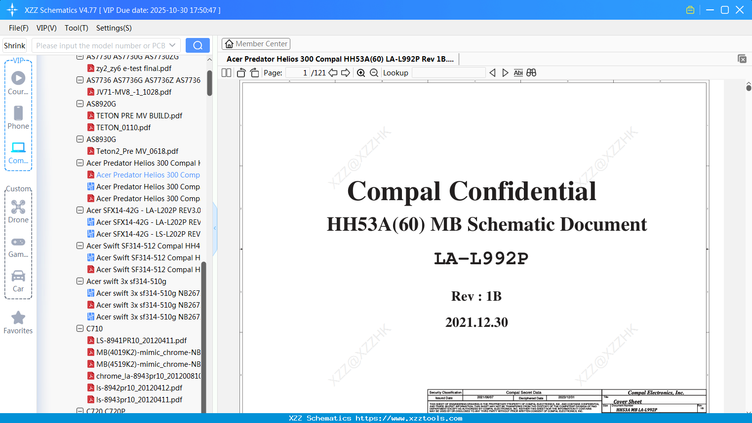Click the document viewer scrollbar thumb

749,88
